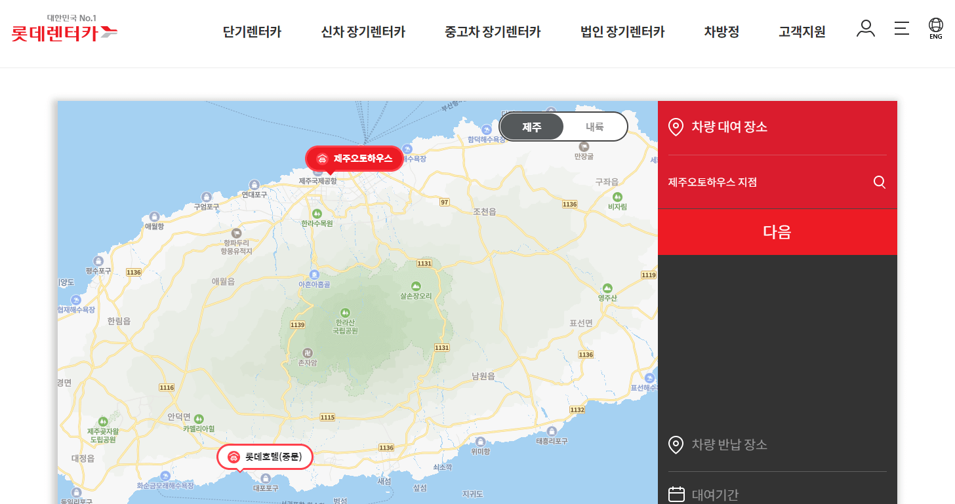This screenshot has height=504, width=955.
Task: Click the search magnifier beside 제주오토하우스 지점
Action: point(879,182)
